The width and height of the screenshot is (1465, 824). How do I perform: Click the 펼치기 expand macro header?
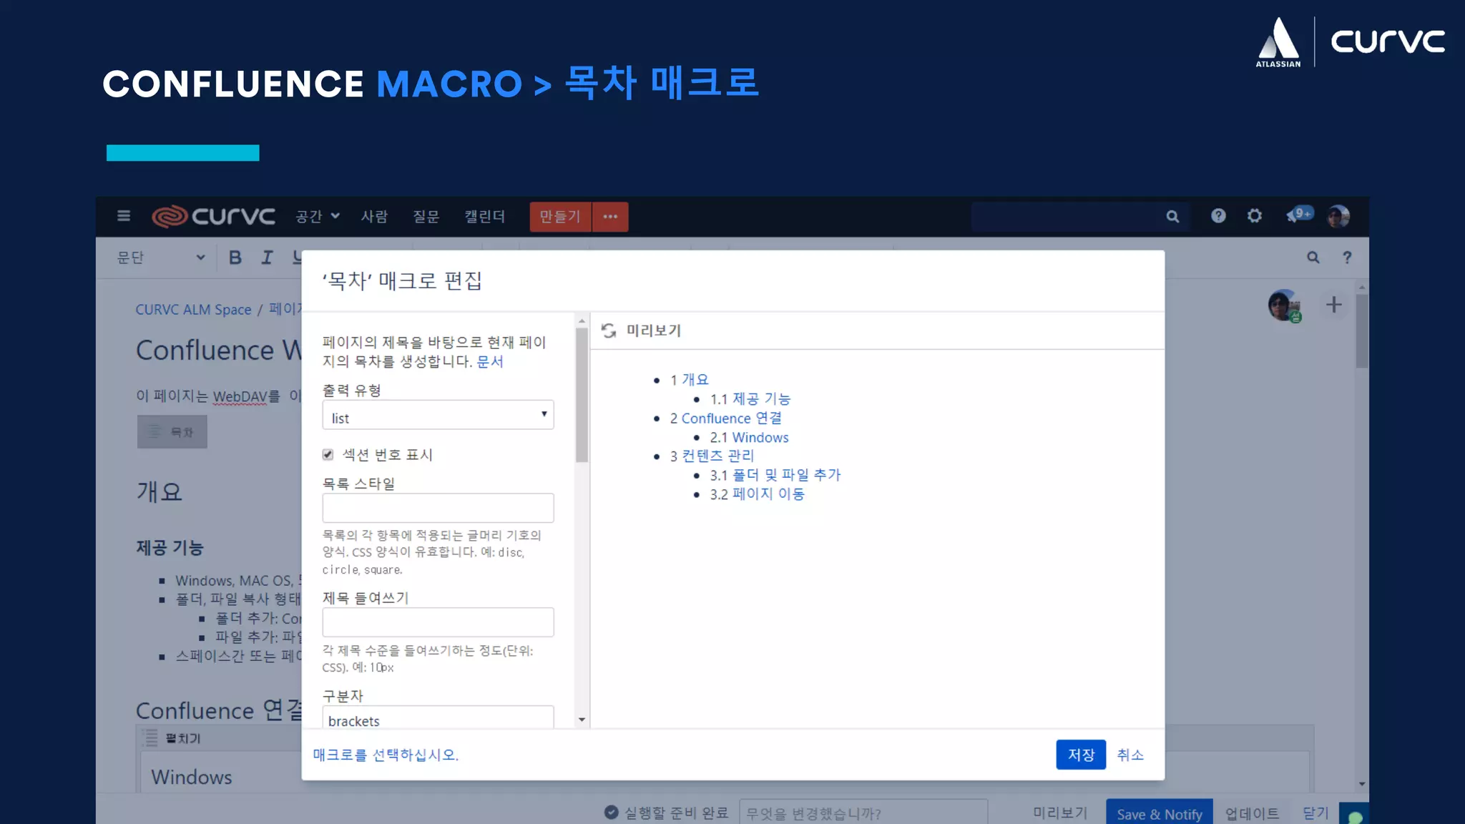click(183, 738)
